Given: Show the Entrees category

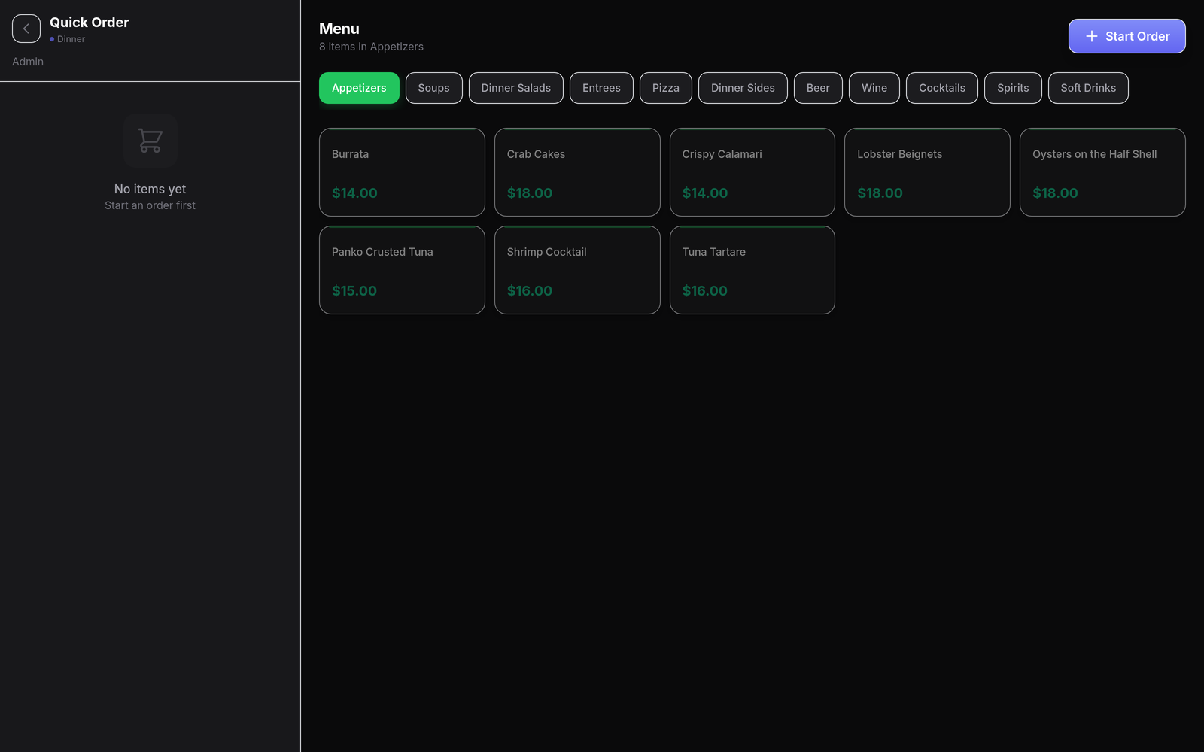Looking at the screenshot, I should click(601, 88).
